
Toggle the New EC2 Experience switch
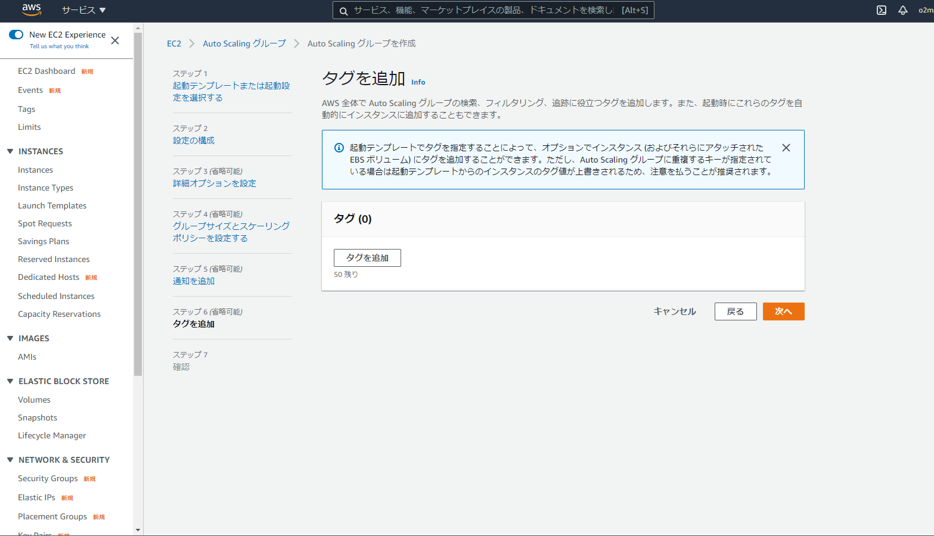pyautogui.click(x=16, y=35)
